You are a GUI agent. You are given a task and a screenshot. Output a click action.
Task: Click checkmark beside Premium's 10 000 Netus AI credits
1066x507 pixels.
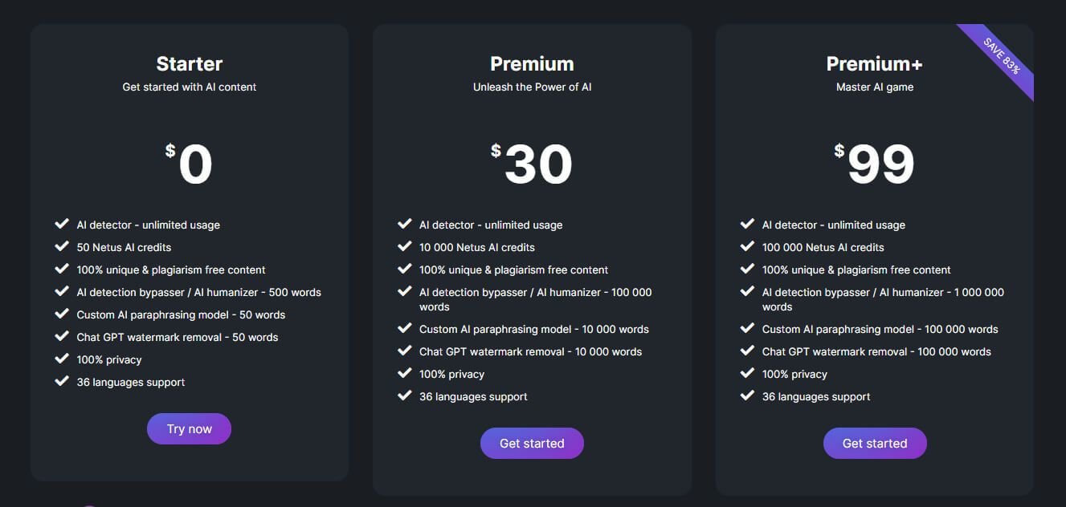pos(405,246)
